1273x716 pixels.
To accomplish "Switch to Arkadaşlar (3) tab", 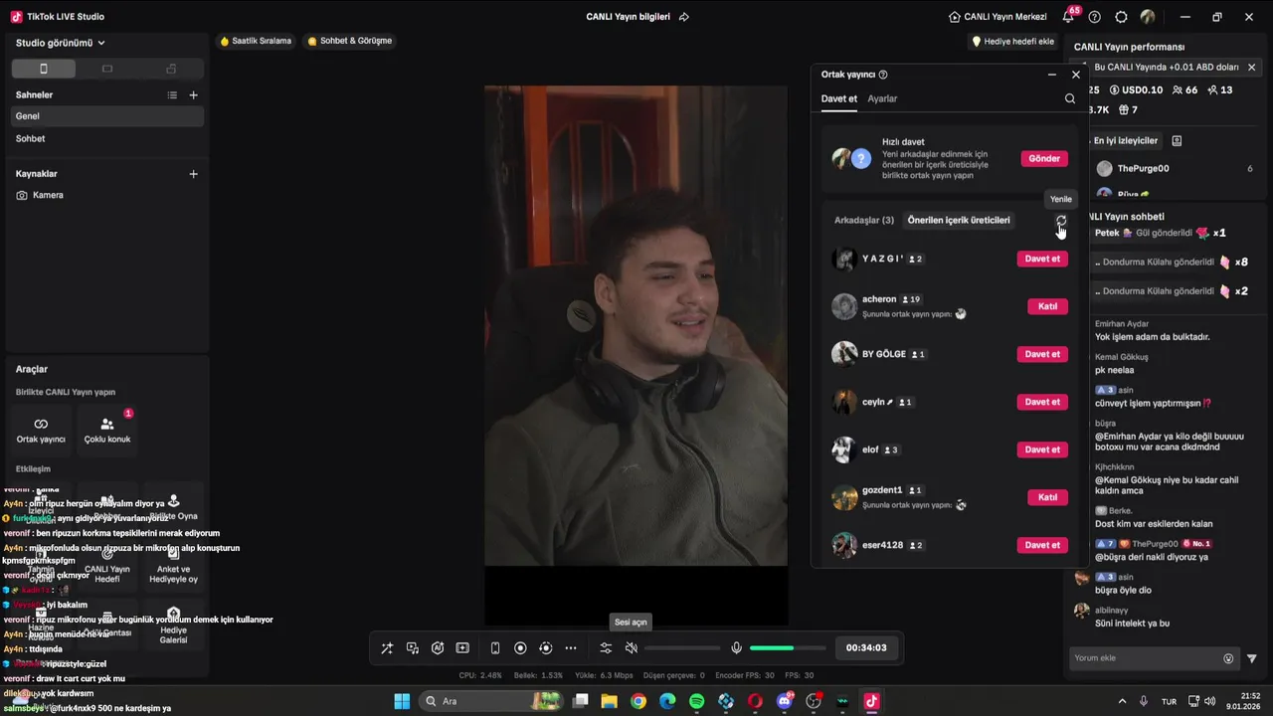I will pyautogui.click(x=864, y=221).
